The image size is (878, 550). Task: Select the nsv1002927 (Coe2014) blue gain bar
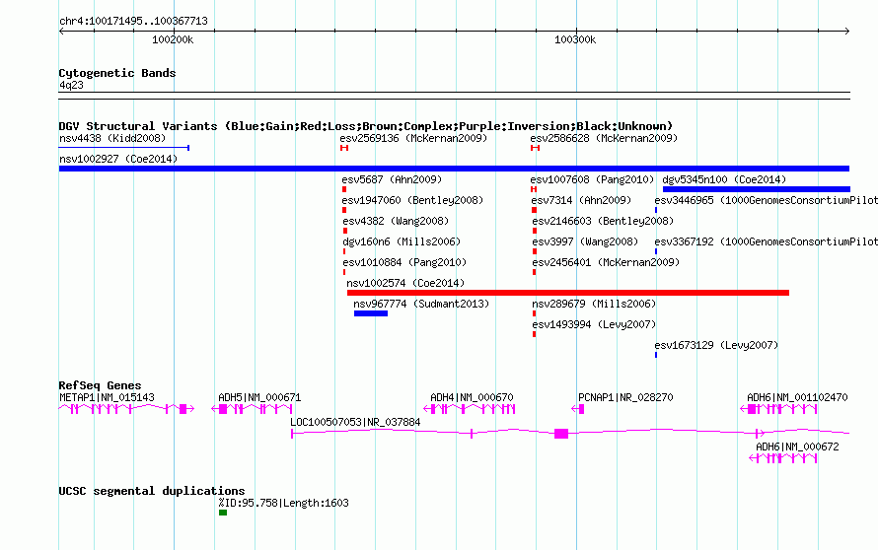coord(454,169)
